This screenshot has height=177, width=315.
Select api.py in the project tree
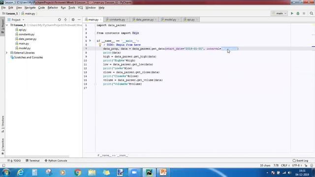point(21,29)
